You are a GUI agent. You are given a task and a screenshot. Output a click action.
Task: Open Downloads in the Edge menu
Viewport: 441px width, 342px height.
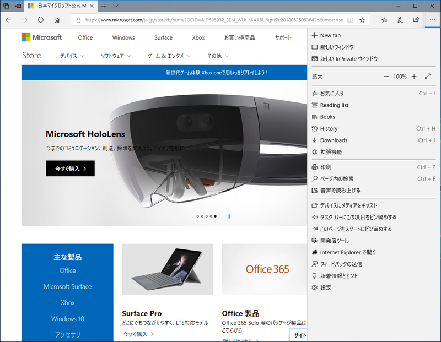click(333, 140)
